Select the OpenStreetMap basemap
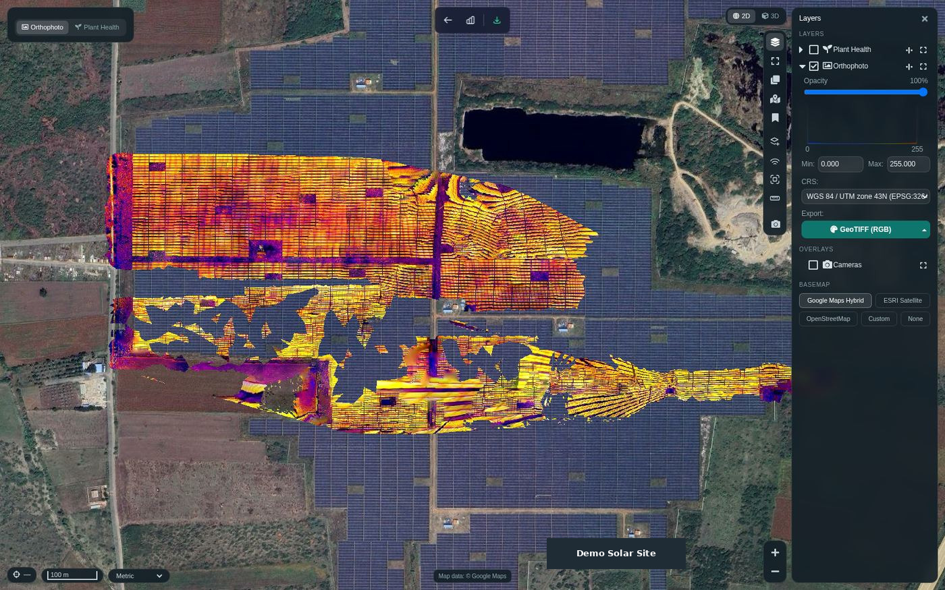Screen dimensions: 945x590 point(828,319)
